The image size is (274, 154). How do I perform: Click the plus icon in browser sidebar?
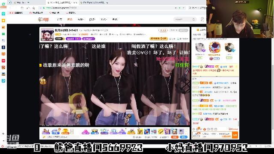tap(3, 133)
